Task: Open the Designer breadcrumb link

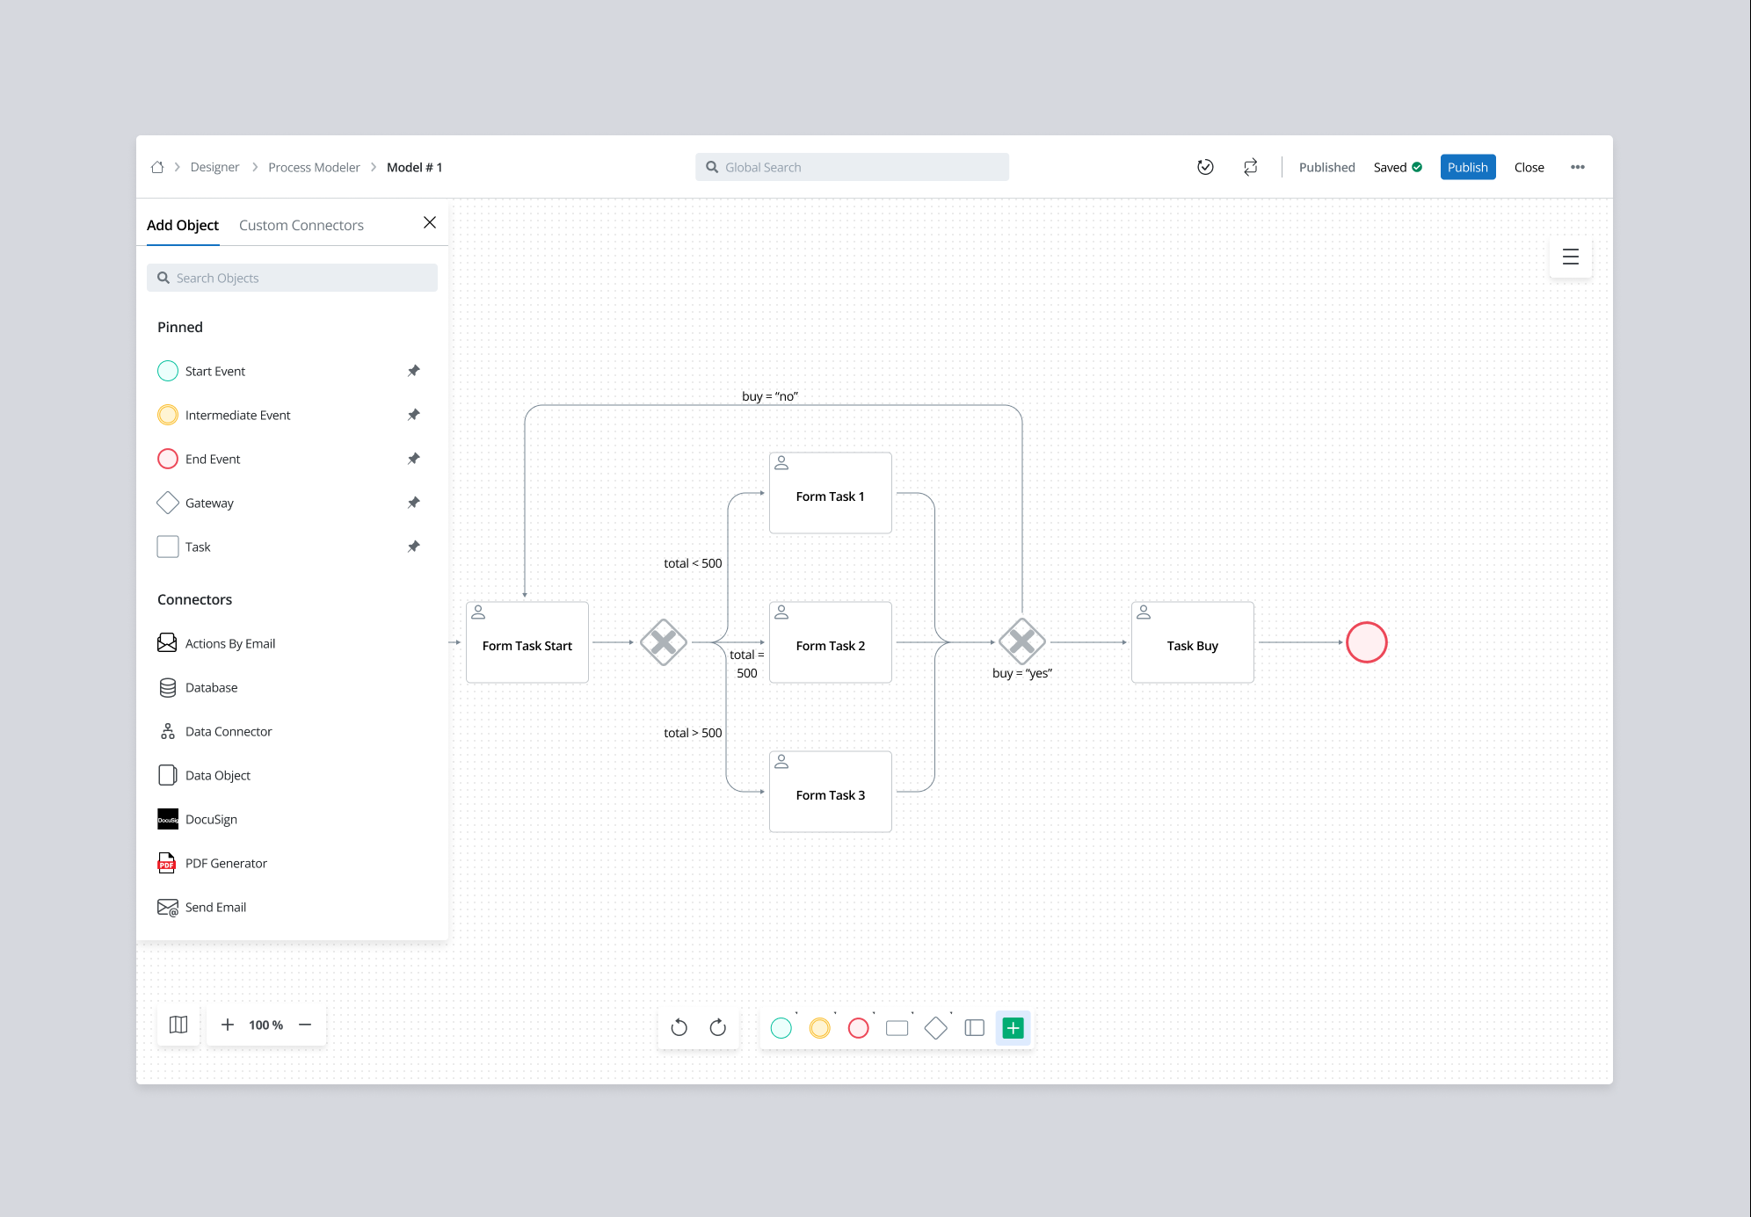Action: [214, 167]
